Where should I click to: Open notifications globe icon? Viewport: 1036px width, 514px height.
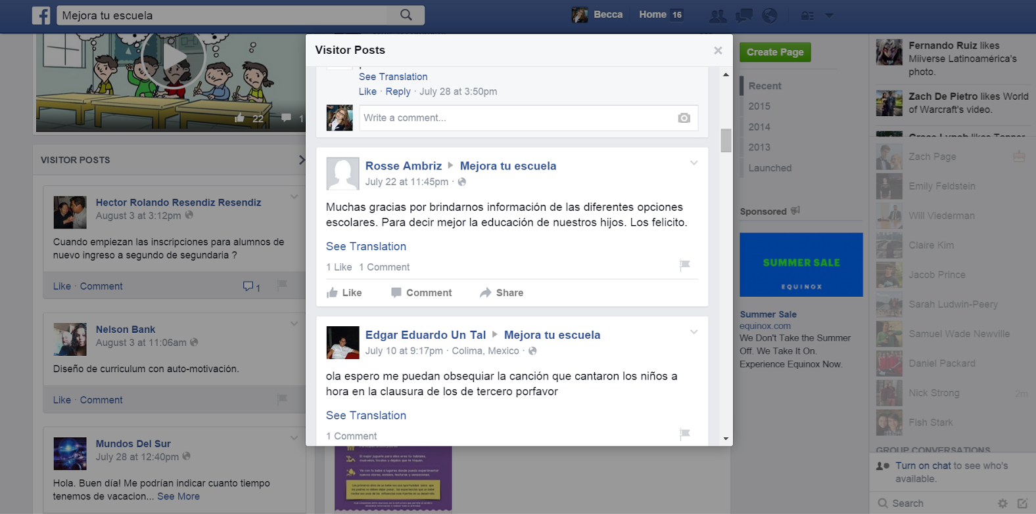pos(769,15)
